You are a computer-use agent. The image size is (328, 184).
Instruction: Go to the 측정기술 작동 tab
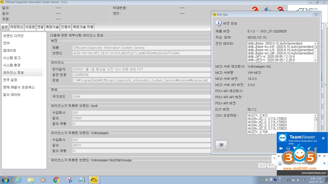[83, 27]
